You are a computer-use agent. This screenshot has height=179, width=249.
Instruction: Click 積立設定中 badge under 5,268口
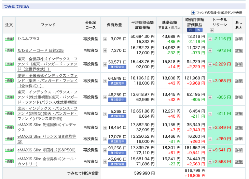pos(117,116)
